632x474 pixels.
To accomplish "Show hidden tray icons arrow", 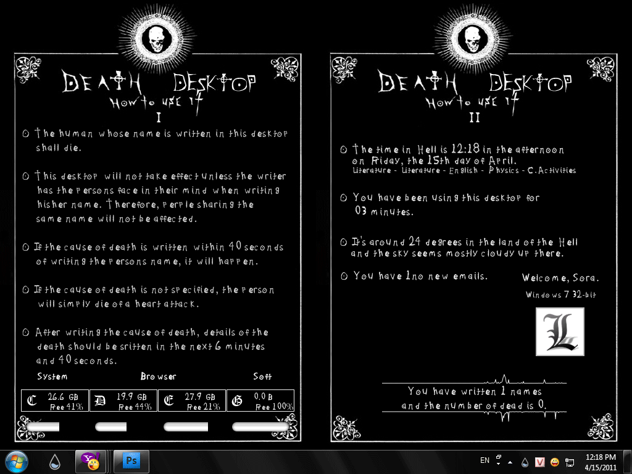I will [x=510, y=462].
